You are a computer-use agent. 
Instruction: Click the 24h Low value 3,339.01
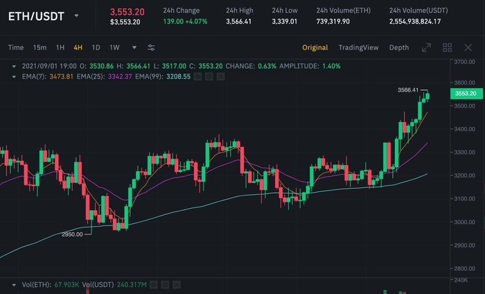click(284, 21)
